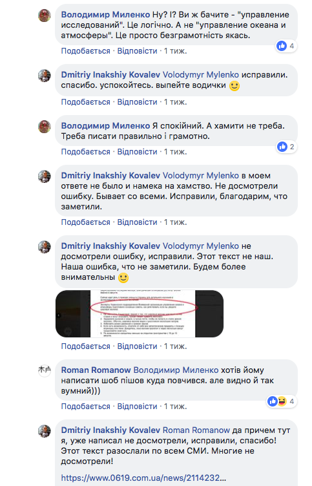Click Відповісти under Roman Romanow's comment
The height and width of the screenshot is (486, 312).
137,407
